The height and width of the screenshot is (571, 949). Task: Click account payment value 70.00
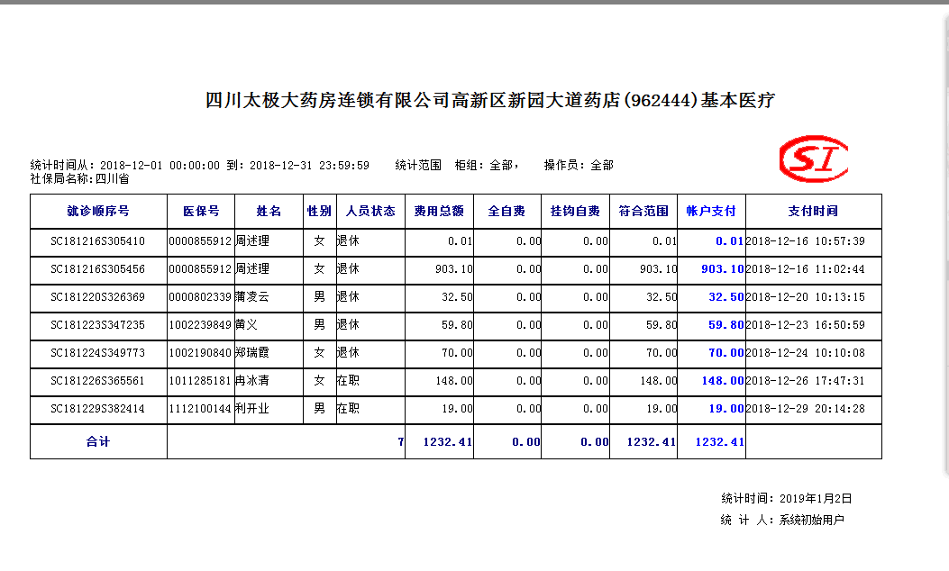click(x=726, y=353)
